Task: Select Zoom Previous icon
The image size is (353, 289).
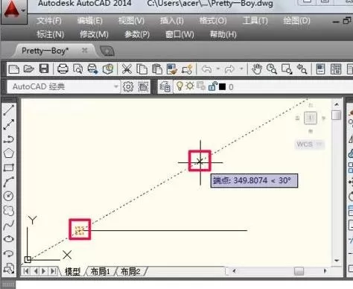Action: click(302, 69)
